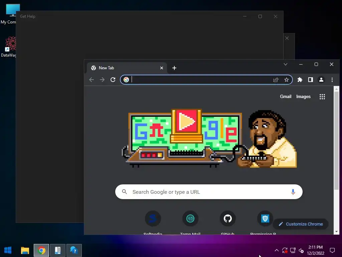Viewport: 342px width, 257px height.
Task: Go forward using Chrome's forward arrow
Action: (102, 80)
